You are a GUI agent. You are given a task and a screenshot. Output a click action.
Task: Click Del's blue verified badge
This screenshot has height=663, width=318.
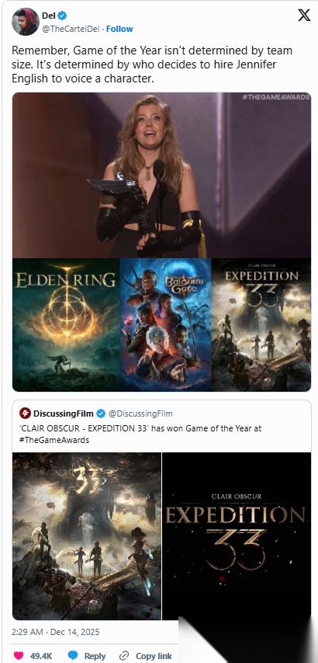click(62, 16)
